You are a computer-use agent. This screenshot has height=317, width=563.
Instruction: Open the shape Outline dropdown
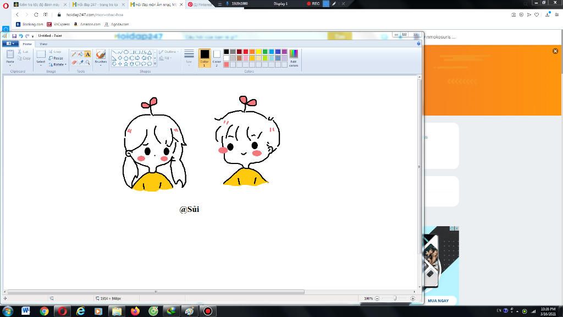[169, 52]
